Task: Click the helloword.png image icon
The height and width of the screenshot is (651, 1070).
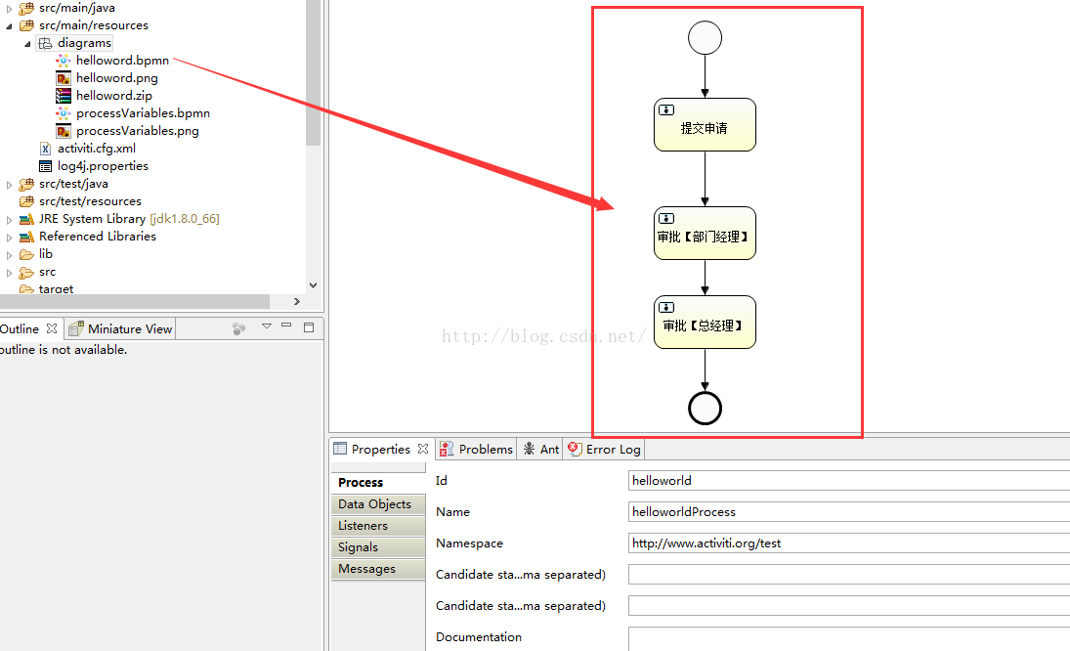Action: 63,78
